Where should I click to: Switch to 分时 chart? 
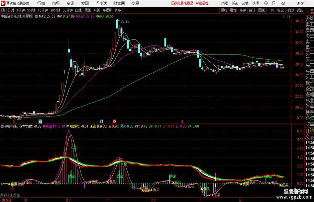tap(11, 10)
